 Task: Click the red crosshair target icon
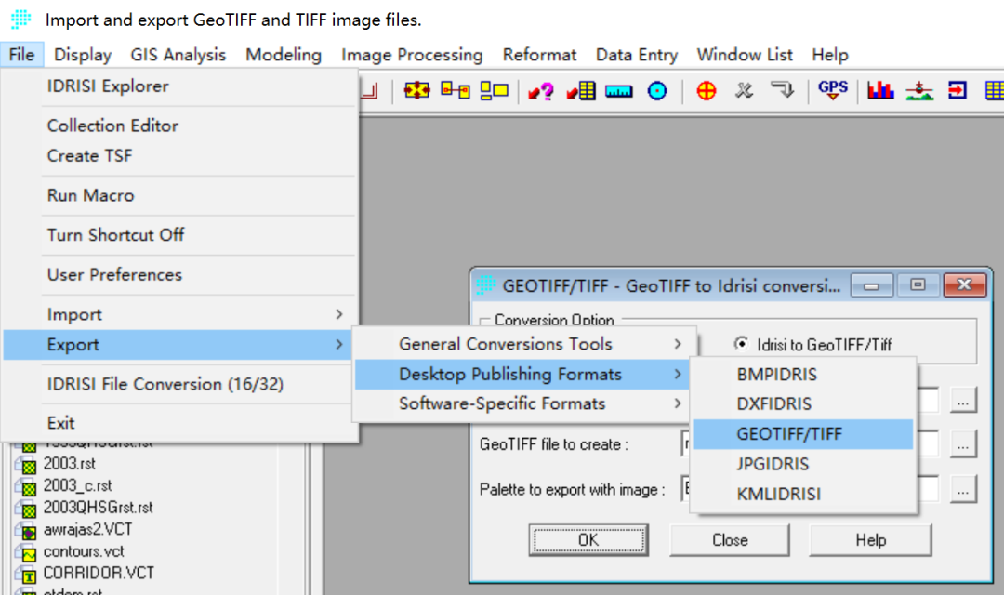coord(706,91)
